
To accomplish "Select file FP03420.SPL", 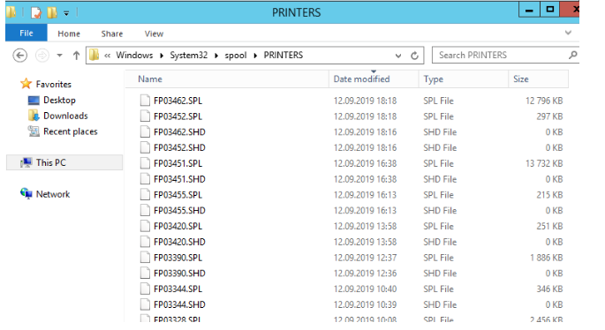I will (x=178, y=226).
